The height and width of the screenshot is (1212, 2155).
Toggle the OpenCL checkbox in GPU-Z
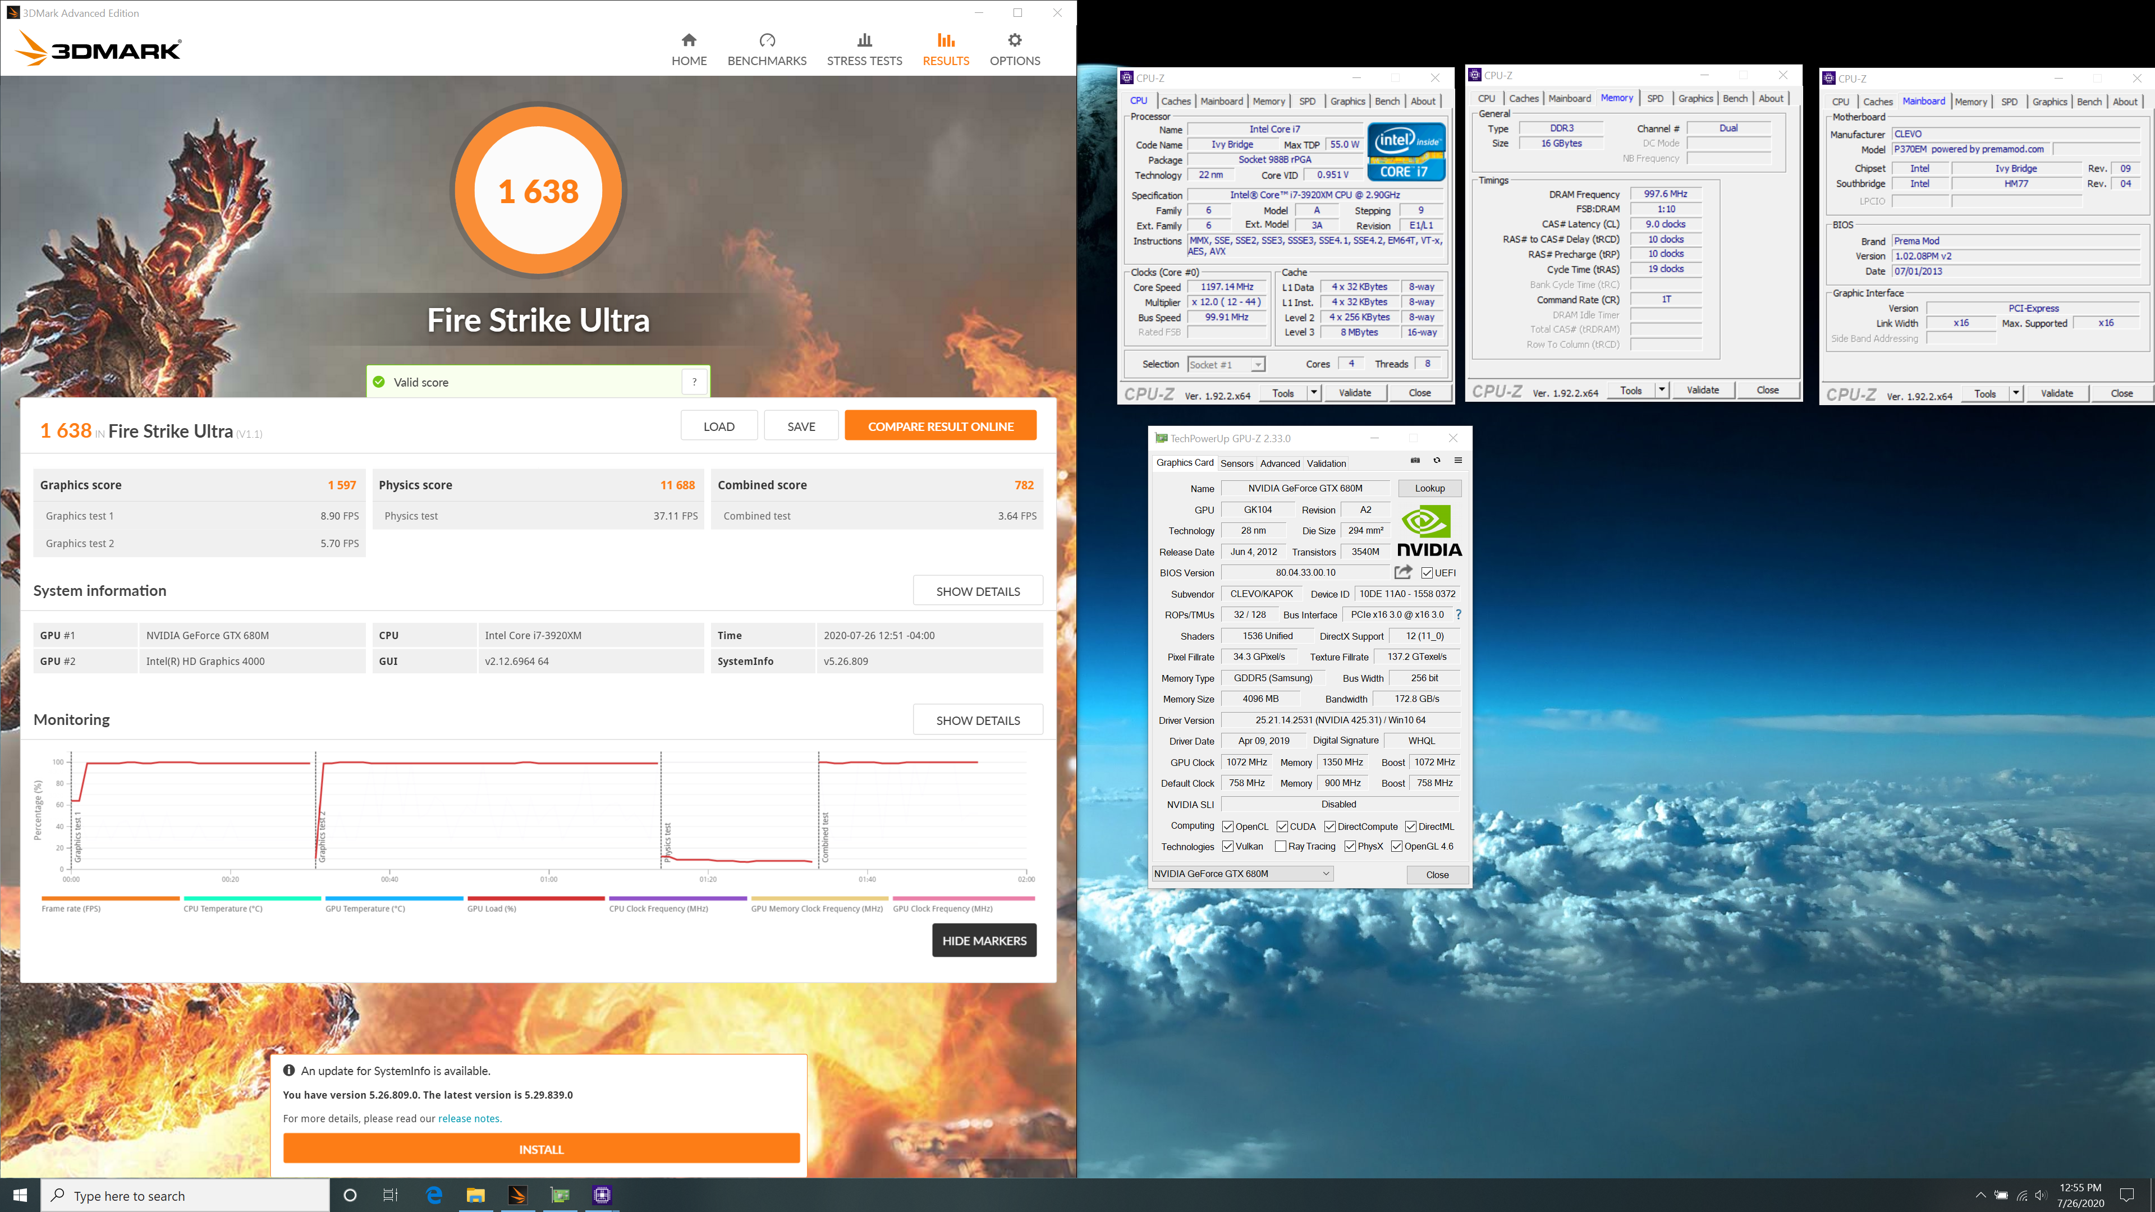[1228, 827]
